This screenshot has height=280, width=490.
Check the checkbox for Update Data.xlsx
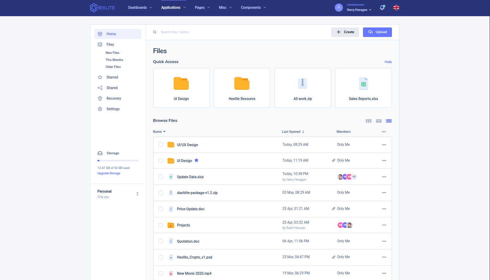pos(161,176)
